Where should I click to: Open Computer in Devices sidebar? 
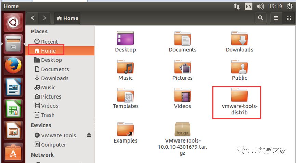(x=60, y=145)
